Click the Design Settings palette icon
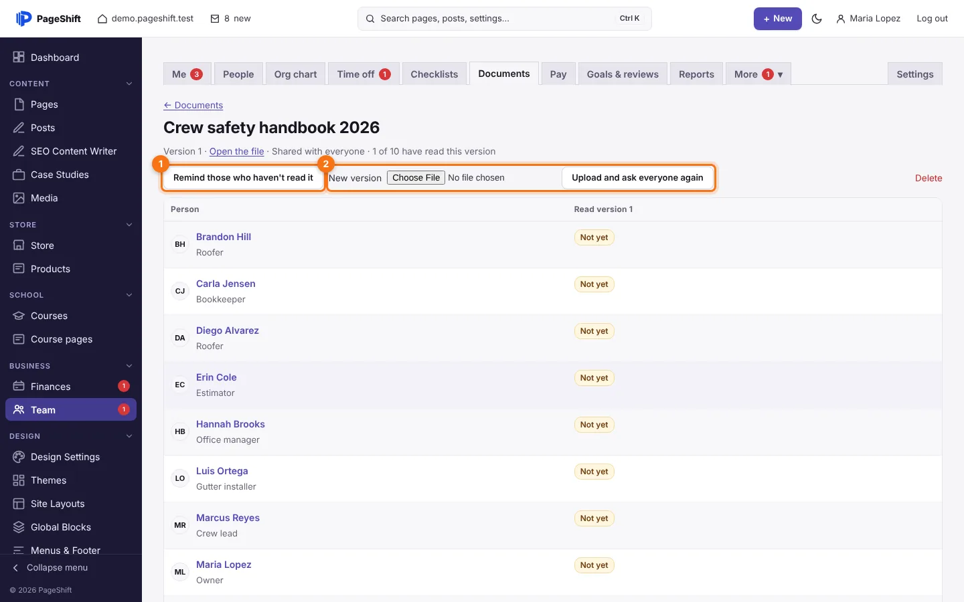Image resolution: width=964 pixels, height=602 pixels. [19, 457]
